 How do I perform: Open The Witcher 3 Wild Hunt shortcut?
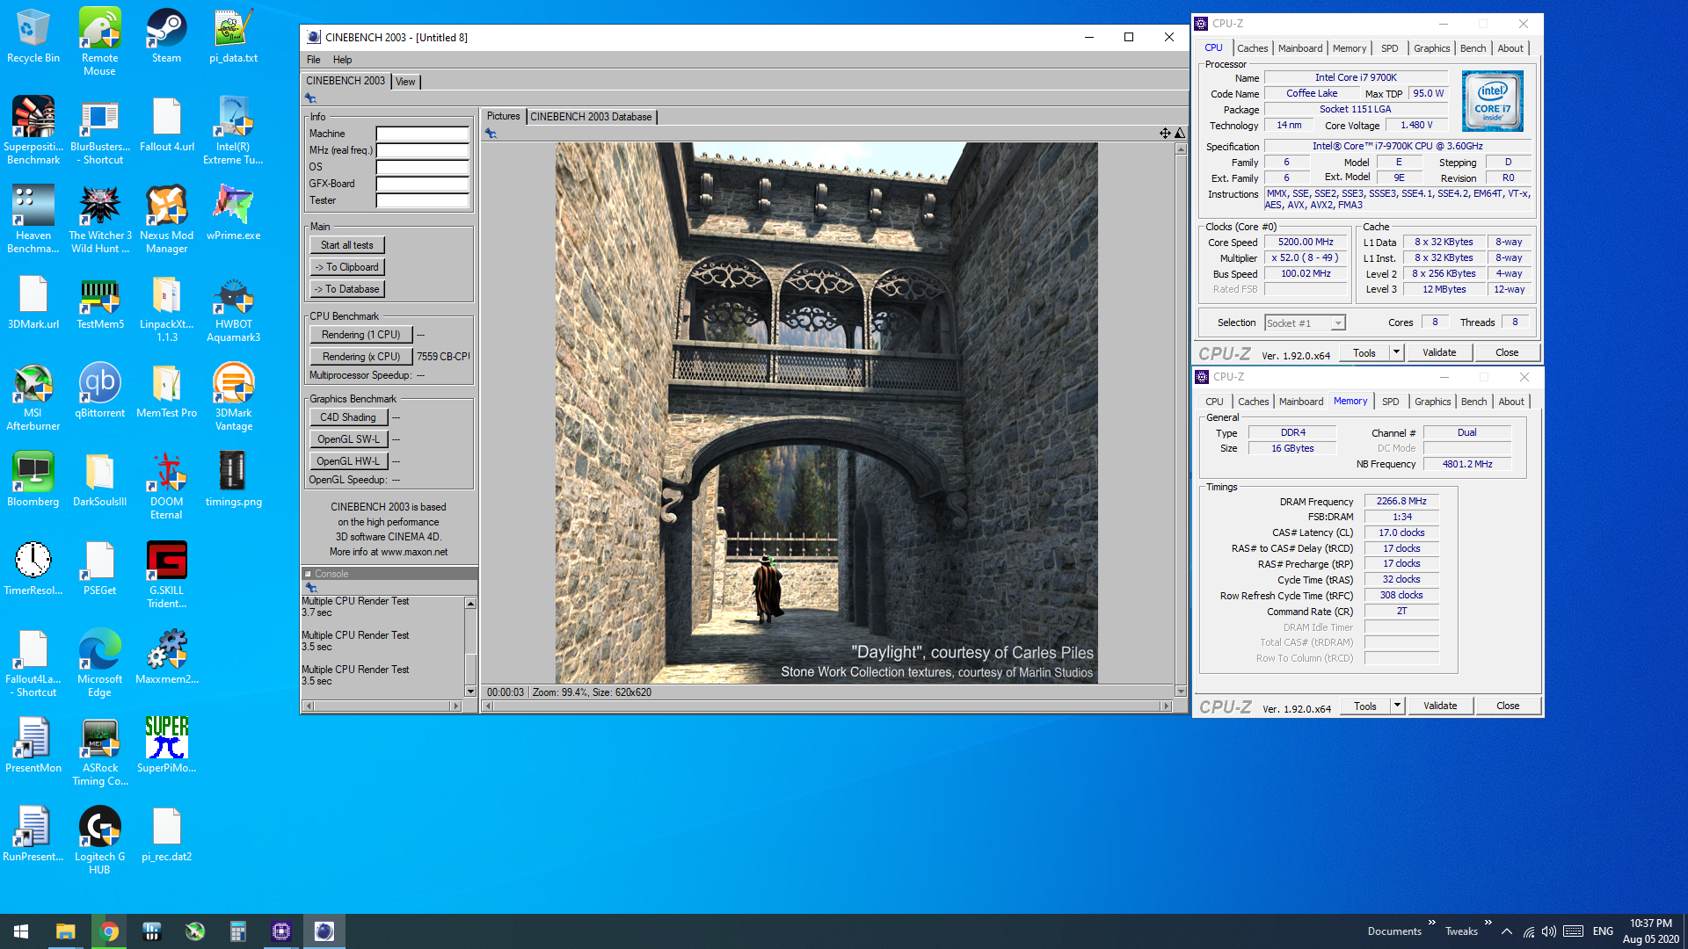99,220
